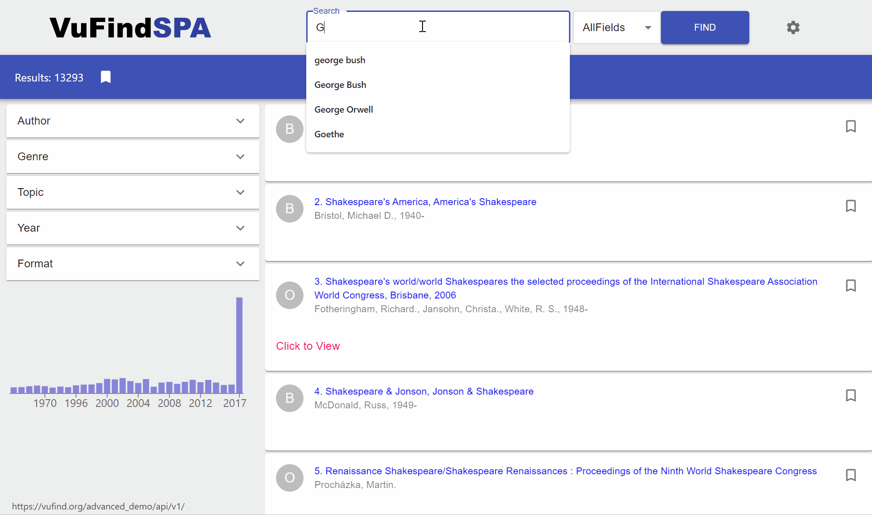This screenshot has height=515, width=872.
Task: Click the O avatar beside Fotheringham result
Action: pyautogui.click(x=290, y=295)
